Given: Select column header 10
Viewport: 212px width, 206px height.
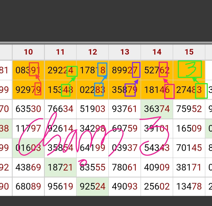Looking at the screenshot, I should (x=28, y=52).
